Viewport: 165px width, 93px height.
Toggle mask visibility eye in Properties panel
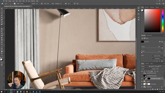(x=159, y=61)
